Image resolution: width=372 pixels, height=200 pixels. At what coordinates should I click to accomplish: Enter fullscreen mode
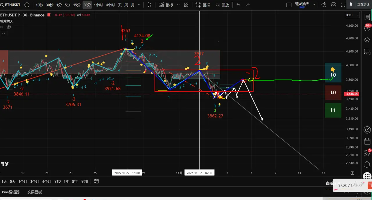click(343, 5)
